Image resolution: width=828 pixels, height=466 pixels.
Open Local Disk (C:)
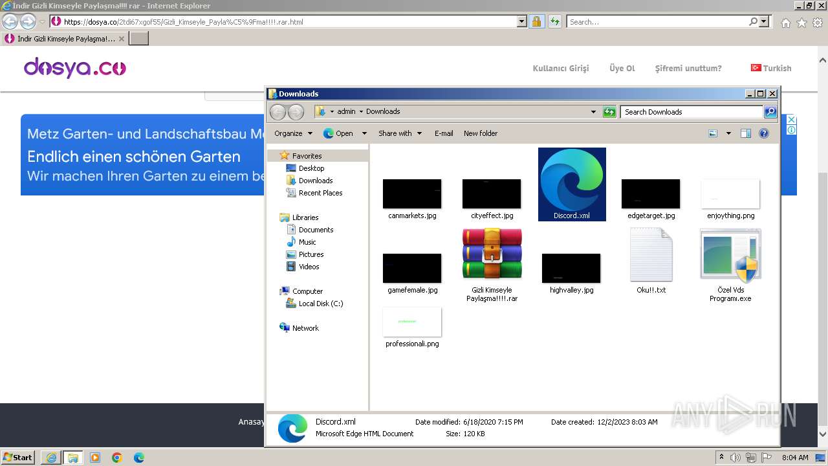[x=321, y=304]
